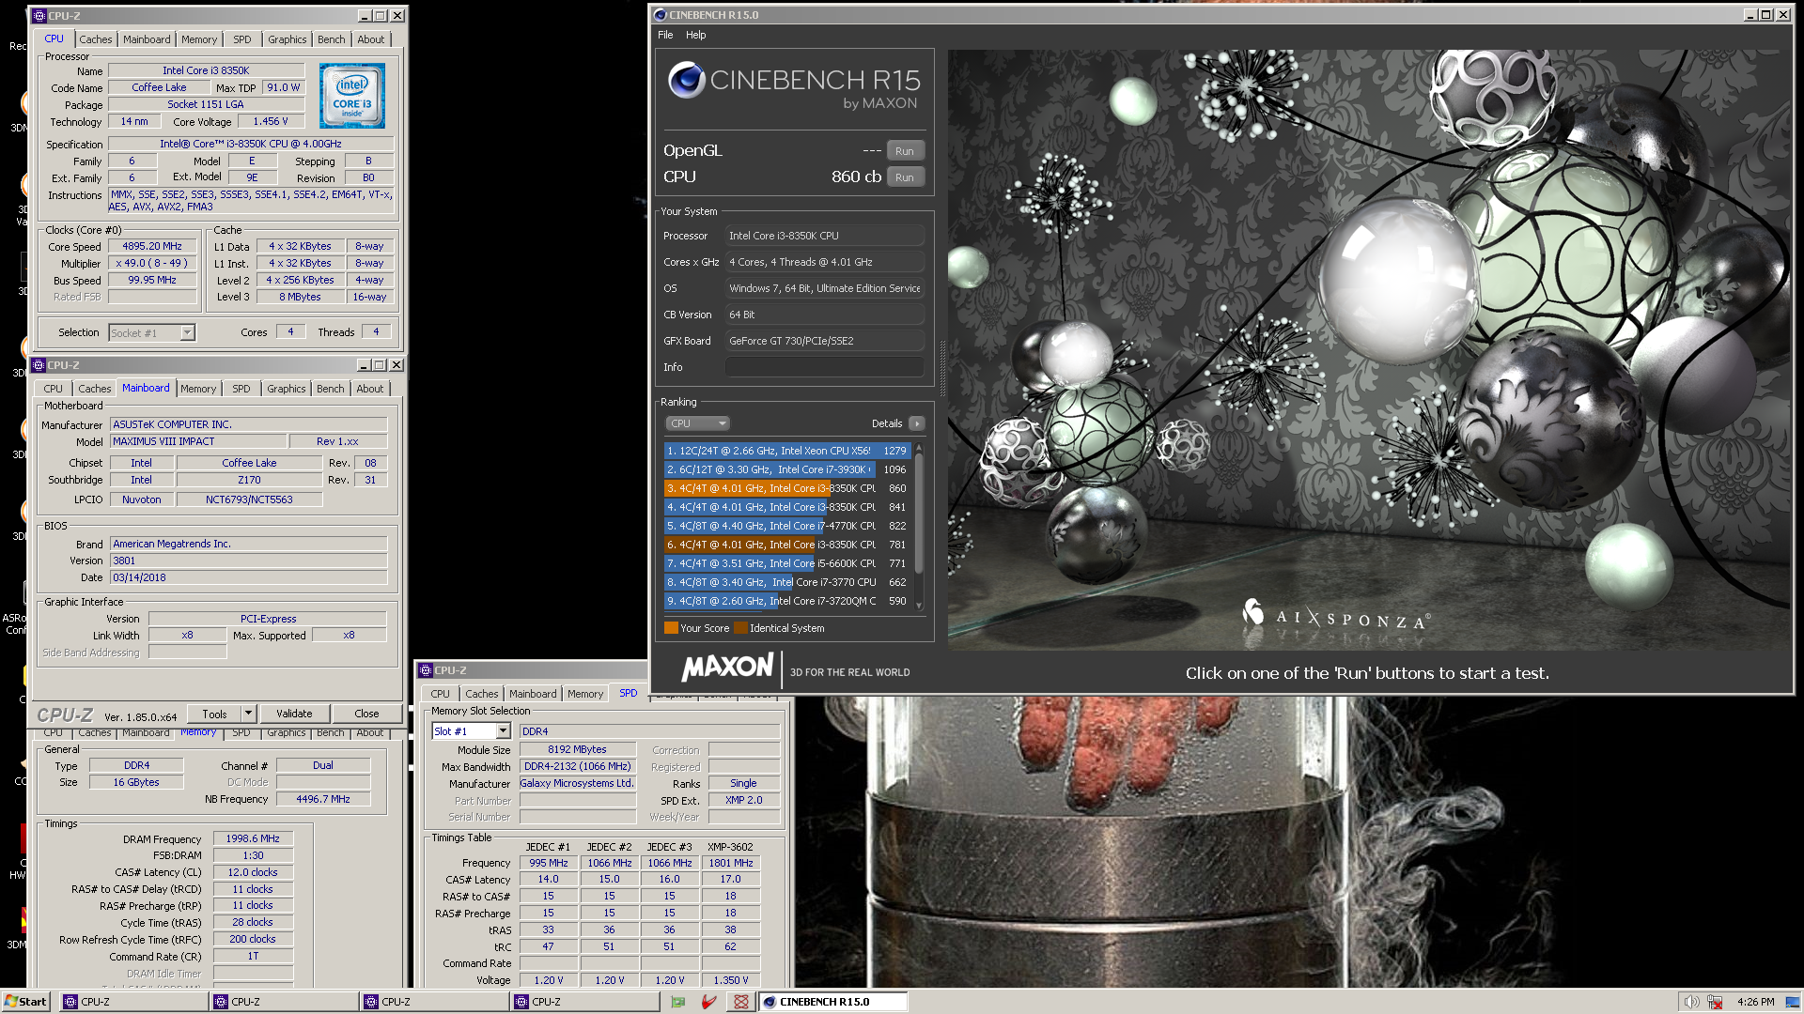The width and height of the screenshot is (1804, 1014).
Task: Click the Cinebench R15.0 title bar icon
Action: pos(661,15)
